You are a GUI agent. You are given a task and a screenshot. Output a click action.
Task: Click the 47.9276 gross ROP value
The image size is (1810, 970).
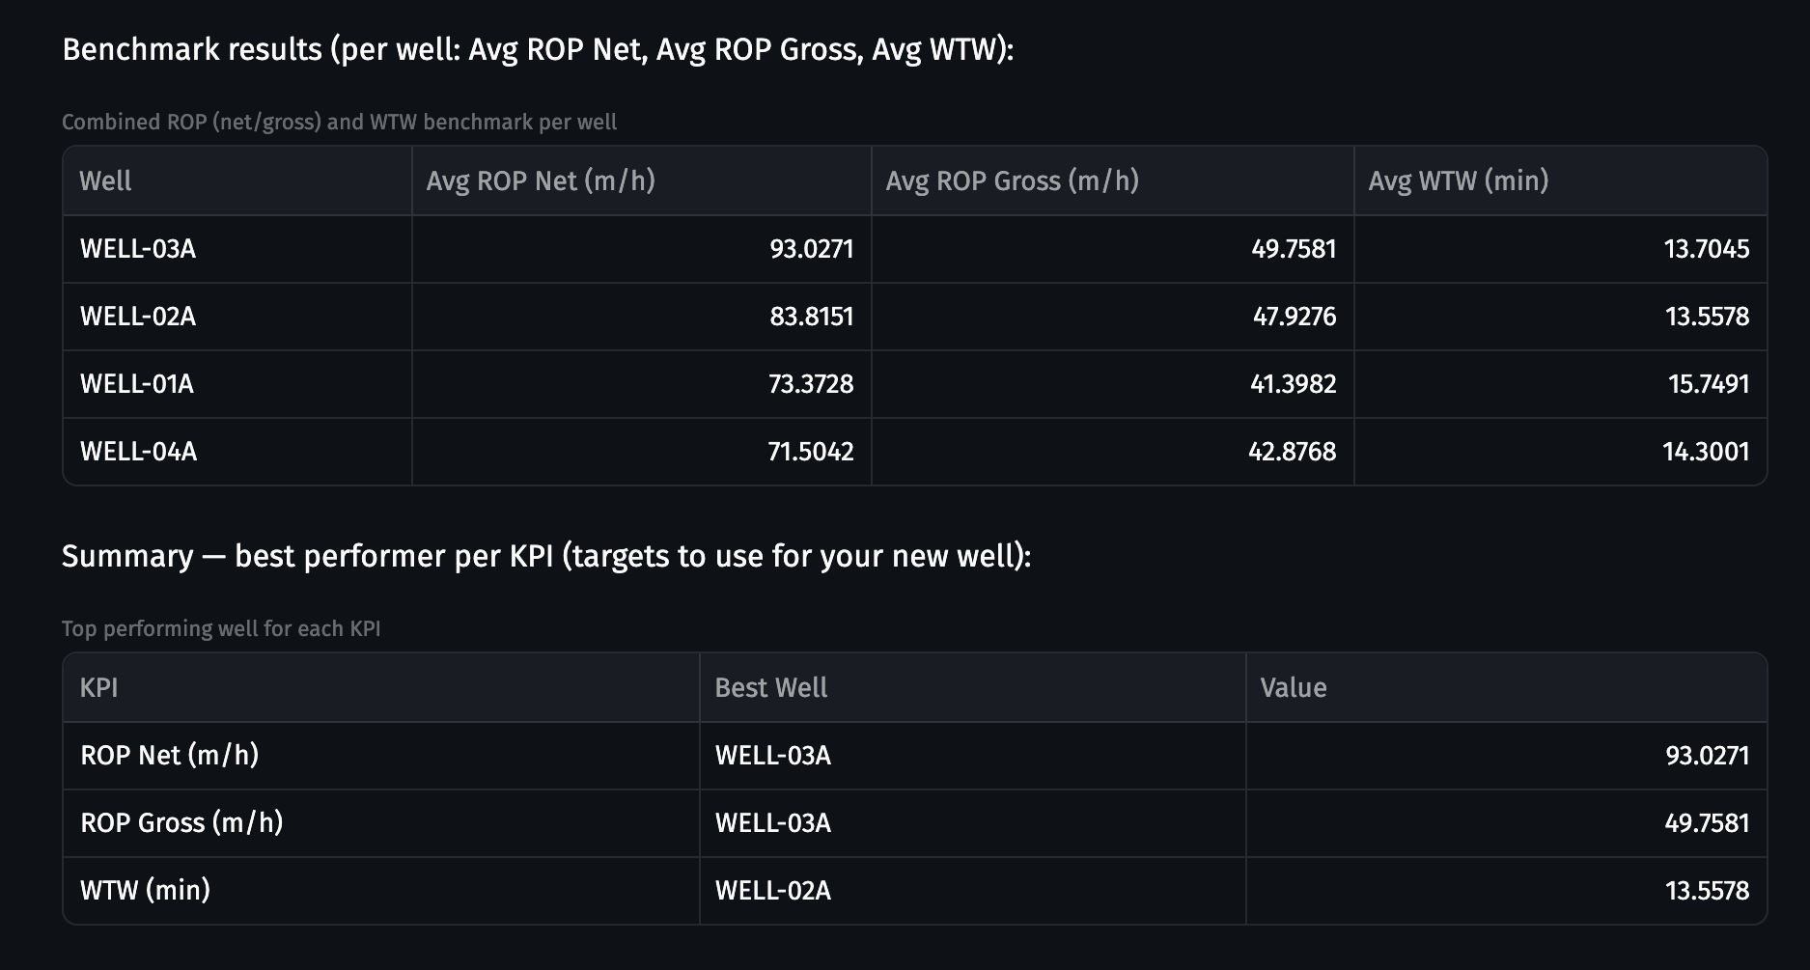[1294, 317]
